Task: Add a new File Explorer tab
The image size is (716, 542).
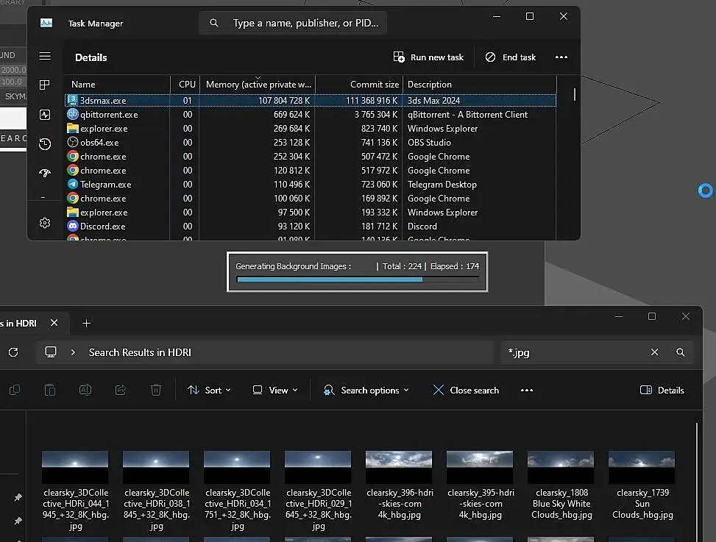Action: (86, 323)
